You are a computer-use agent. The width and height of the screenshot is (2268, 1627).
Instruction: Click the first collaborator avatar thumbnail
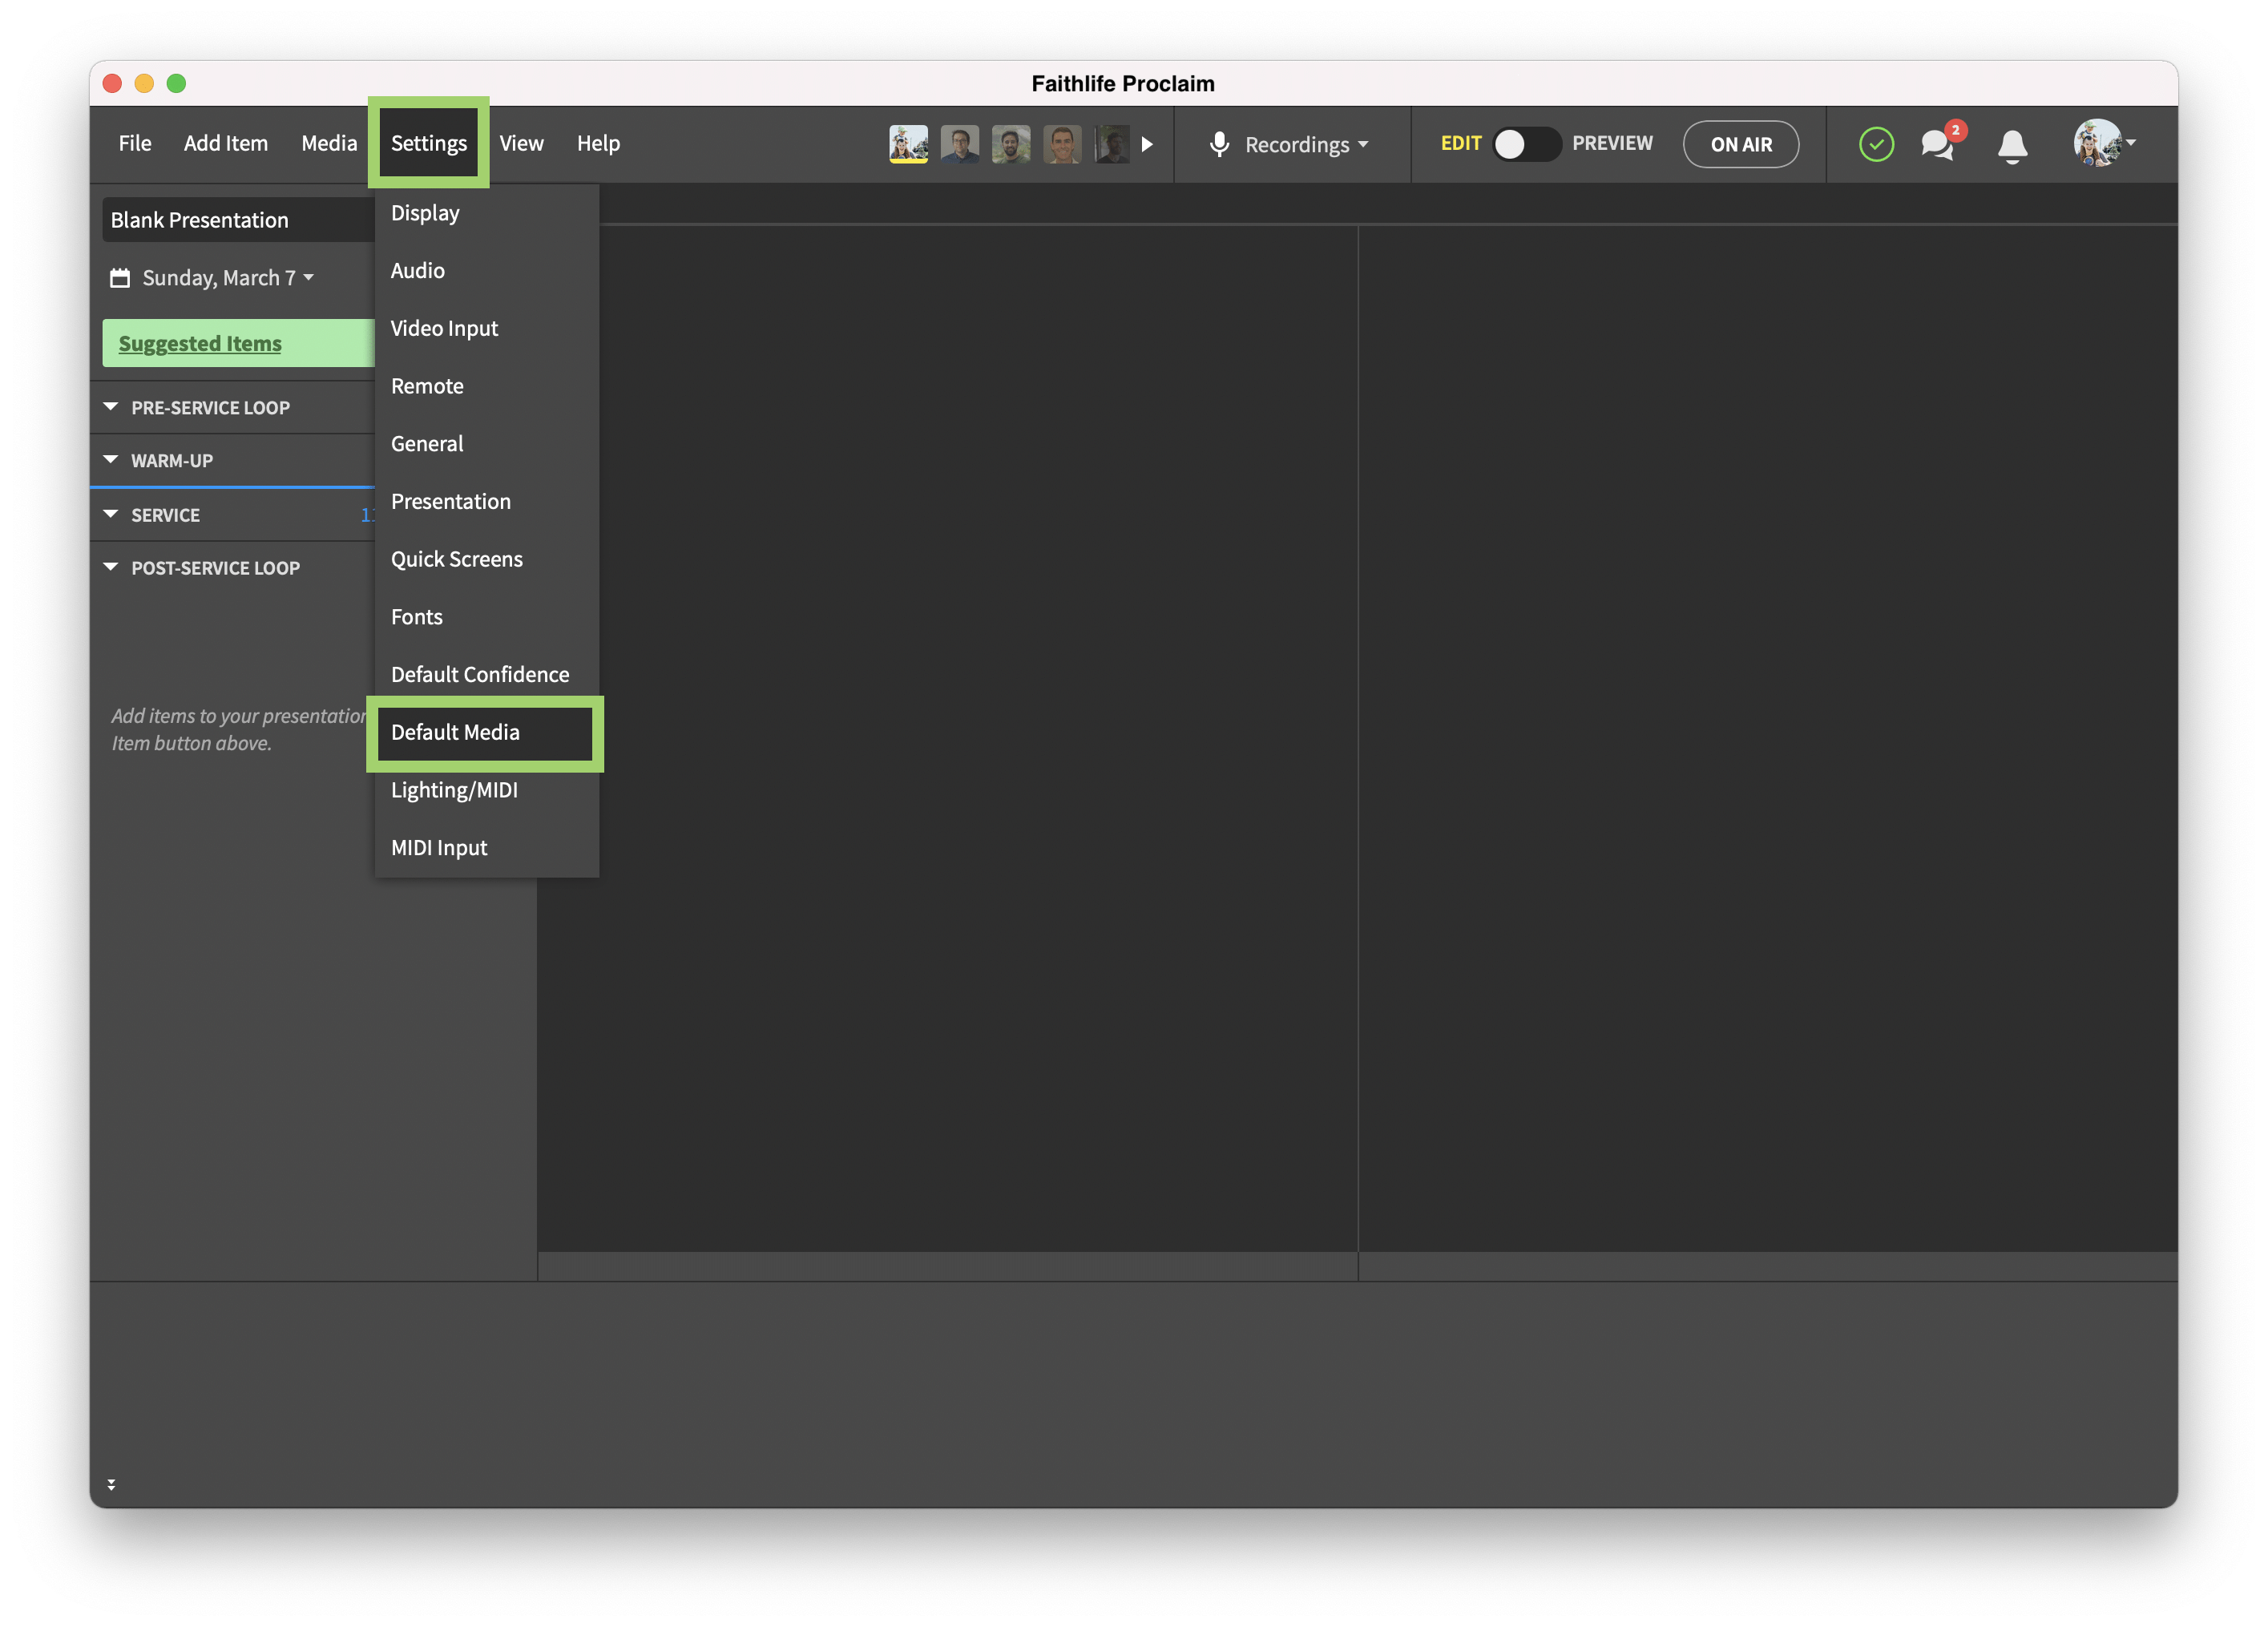pyautogui.click(x=908, y=144)
